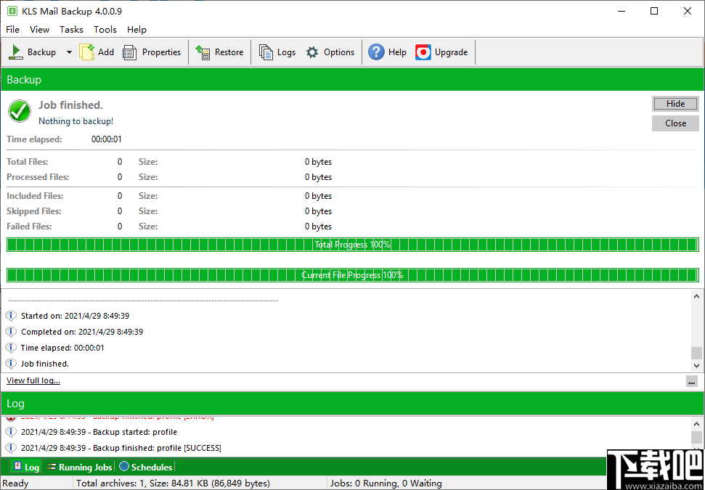Open the Tasks menu

tap(71, 29)
